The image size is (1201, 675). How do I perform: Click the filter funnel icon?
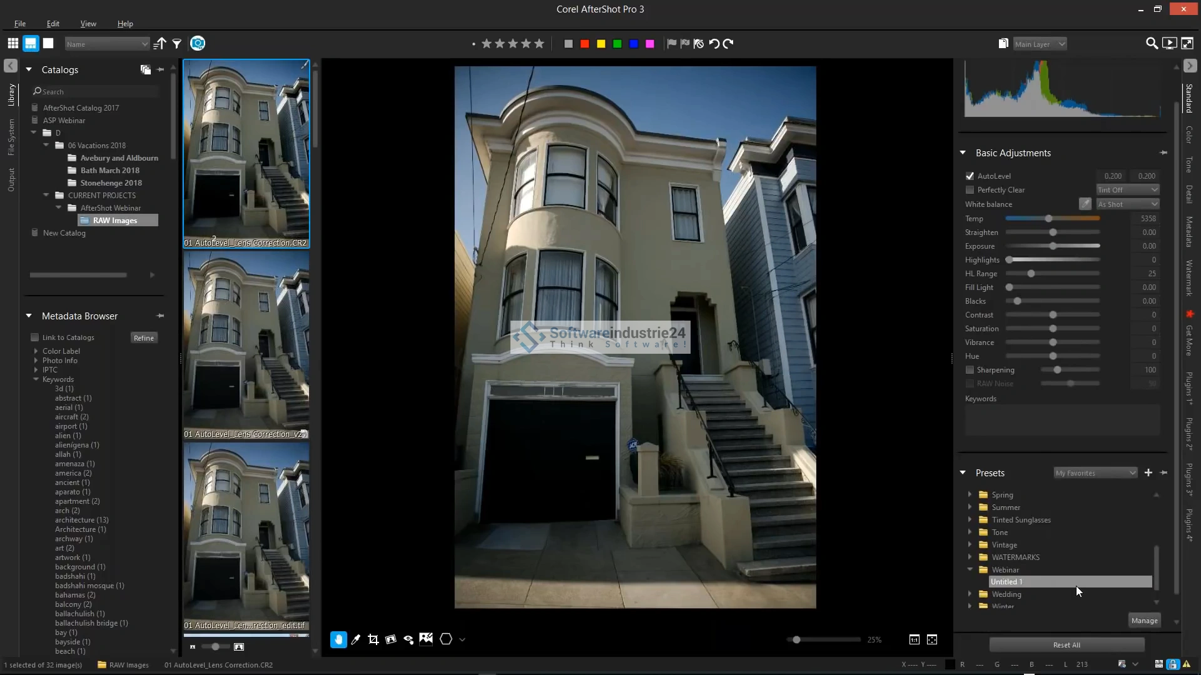(177, 44)
